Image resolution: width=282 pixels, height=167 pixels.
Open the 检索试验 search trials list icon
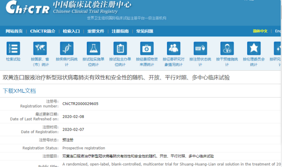click(13, 48)
